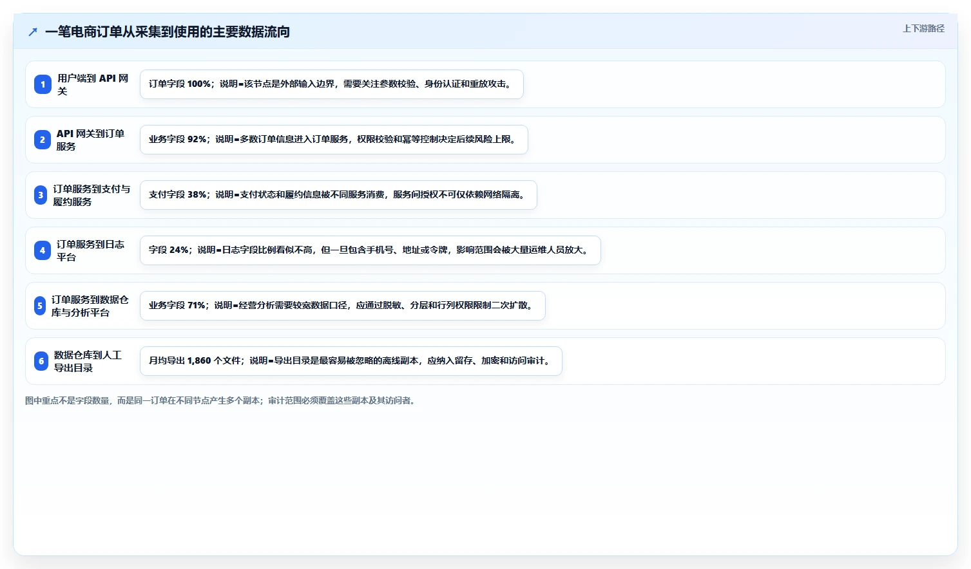This screenshot has width=971, height=569.
Task: Open the note starting 业务字段 71%
Action: pos(343,306)
